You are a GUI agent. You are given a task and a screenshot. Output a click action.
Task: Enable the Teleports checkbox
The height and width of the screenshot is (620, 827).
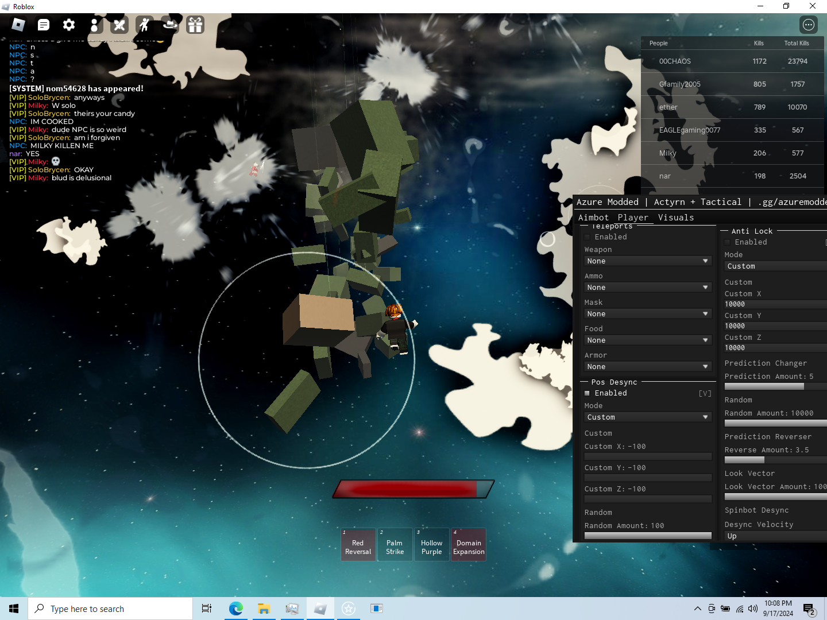(x=587, y=237)
